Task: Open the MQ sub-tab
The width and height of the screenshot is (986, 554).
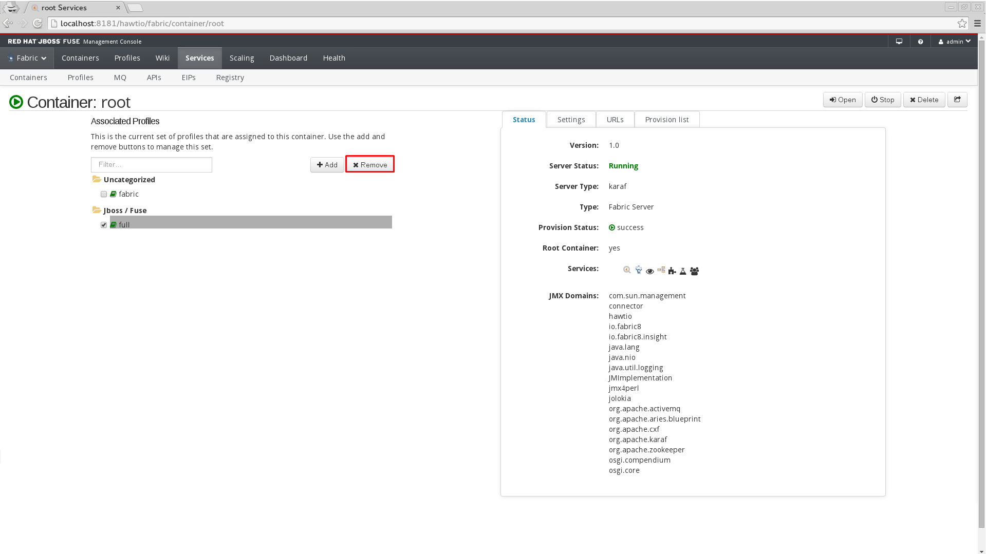Action: pyautogui.click(x=120, y=78)
